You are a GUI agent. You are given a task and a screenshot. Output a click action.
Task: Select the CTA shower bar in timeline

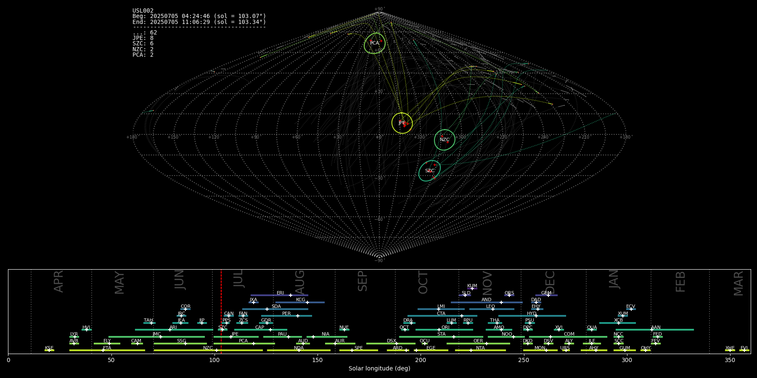coord(442,316)
